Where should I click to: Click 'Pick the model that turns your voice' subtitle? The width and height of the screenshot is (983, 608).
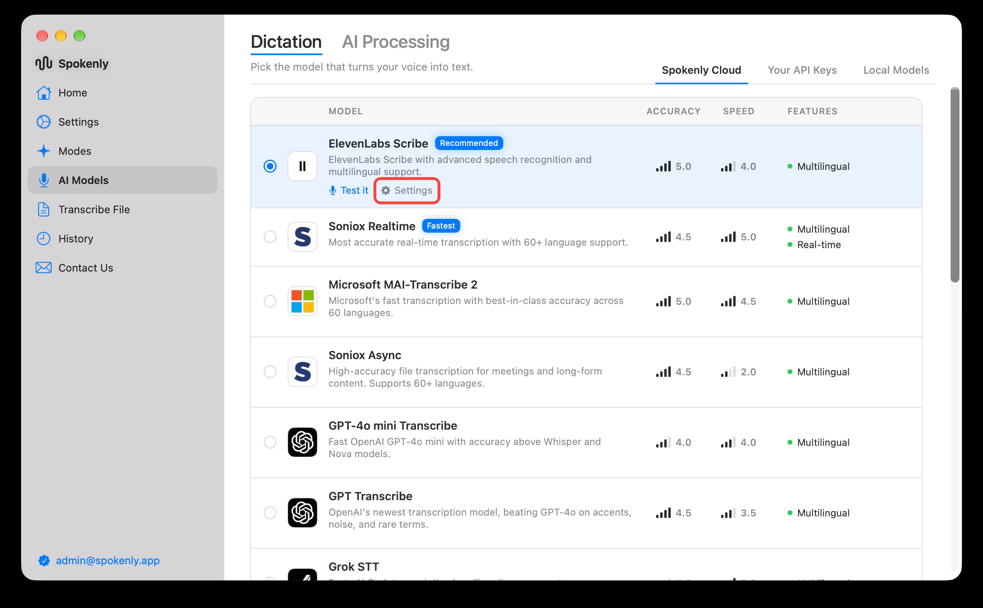362,67
